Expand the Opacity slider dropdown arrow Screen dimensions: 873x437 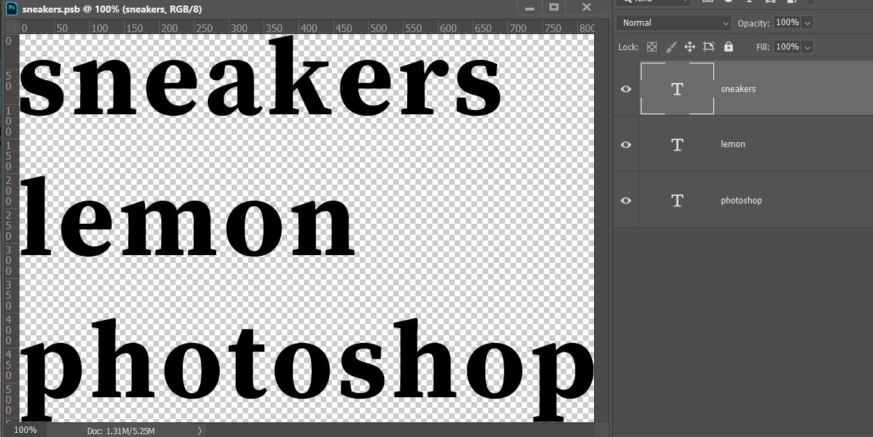tap(807, 23)
